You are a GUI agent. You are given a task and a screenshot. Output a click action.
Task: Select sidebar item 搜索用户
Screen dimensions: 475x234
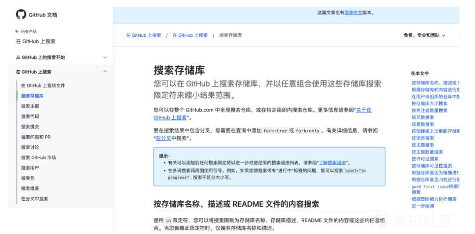pyautogui.click(x=30, y=168)
